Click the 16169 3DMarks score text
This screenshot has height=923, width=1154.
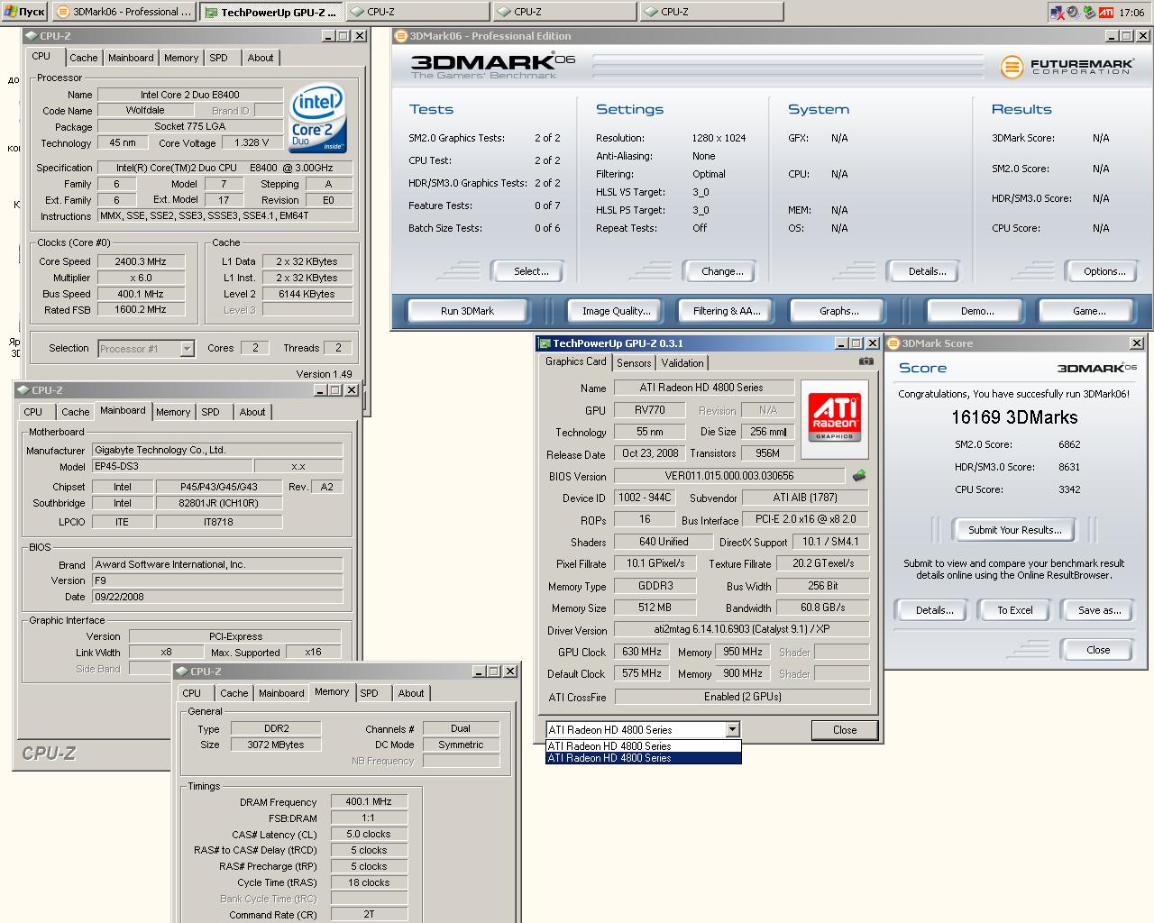(1014, 417)
